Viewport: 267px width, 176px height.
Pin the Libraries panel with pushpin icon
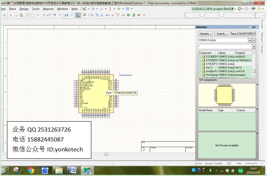pos(254,27)
